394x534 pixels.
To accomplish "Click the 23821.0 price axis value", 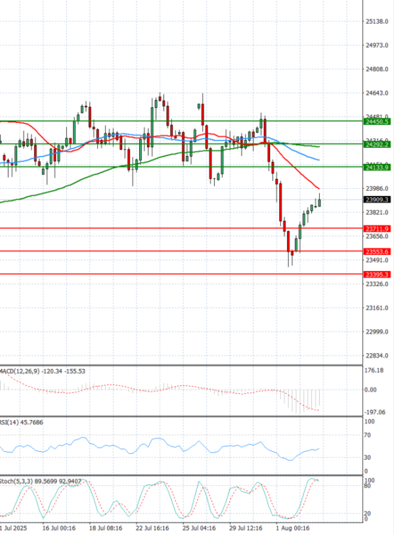I will pos(377,212).
